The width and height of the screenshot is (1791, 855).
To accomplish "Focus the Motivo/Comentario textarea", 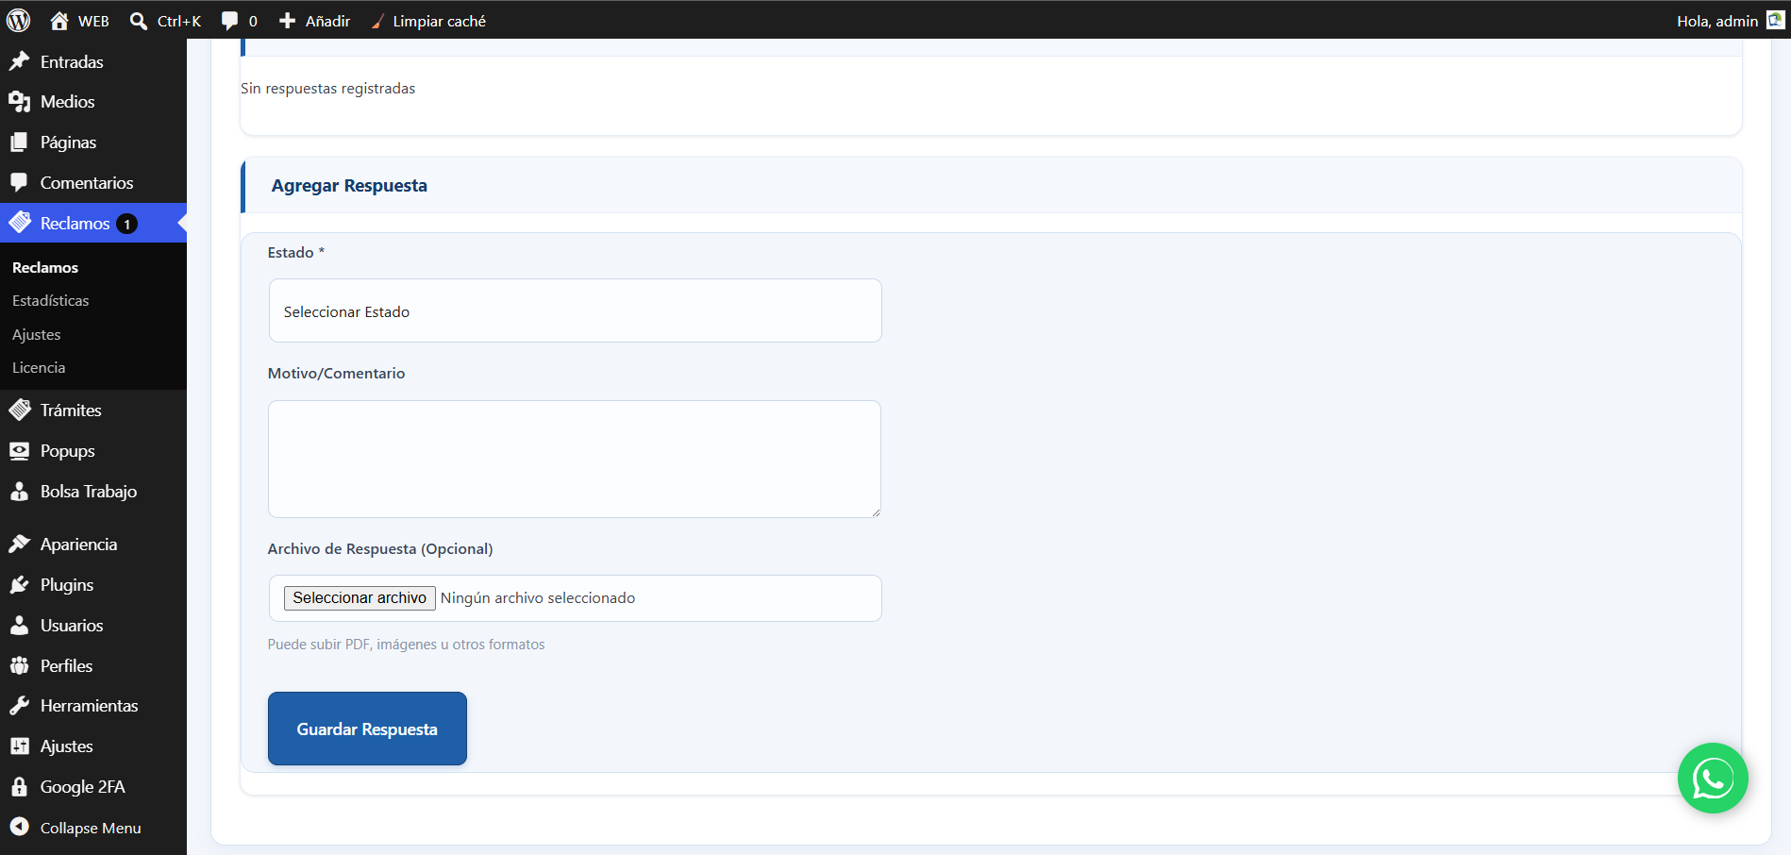I will [x=575, y=459].
